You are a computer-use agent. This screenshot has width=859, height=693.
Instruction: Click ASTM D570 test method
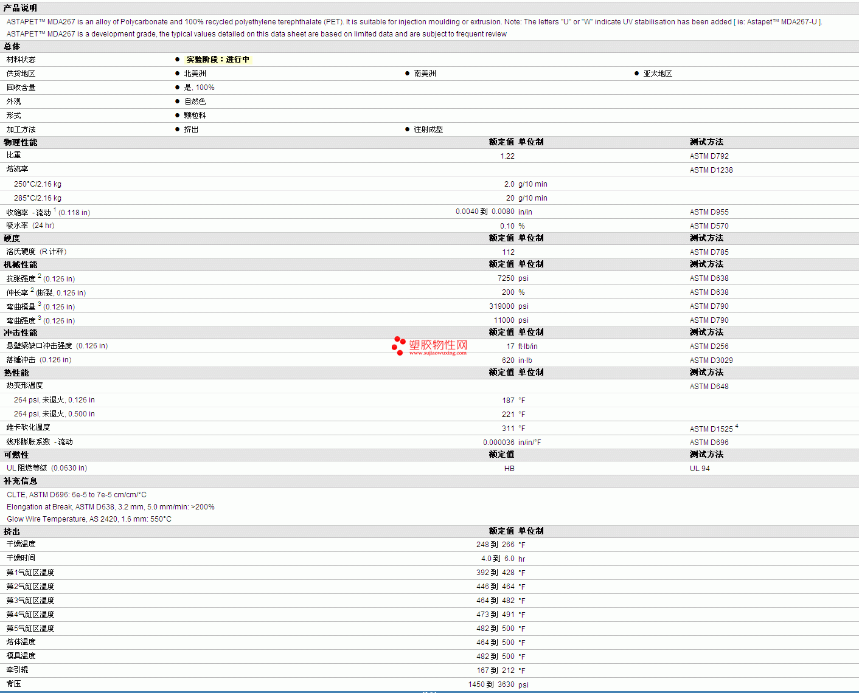[709, 226]
